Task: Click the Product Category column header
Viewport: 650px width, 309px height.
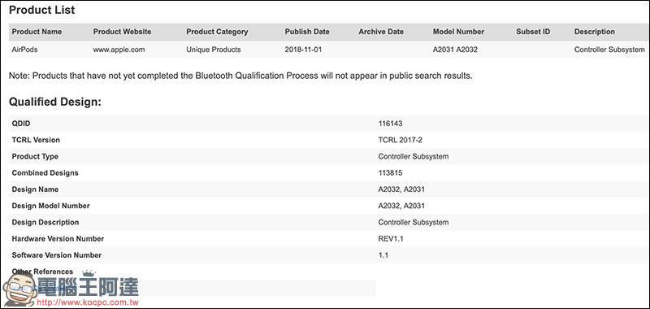Action: [x=217, y=32]
